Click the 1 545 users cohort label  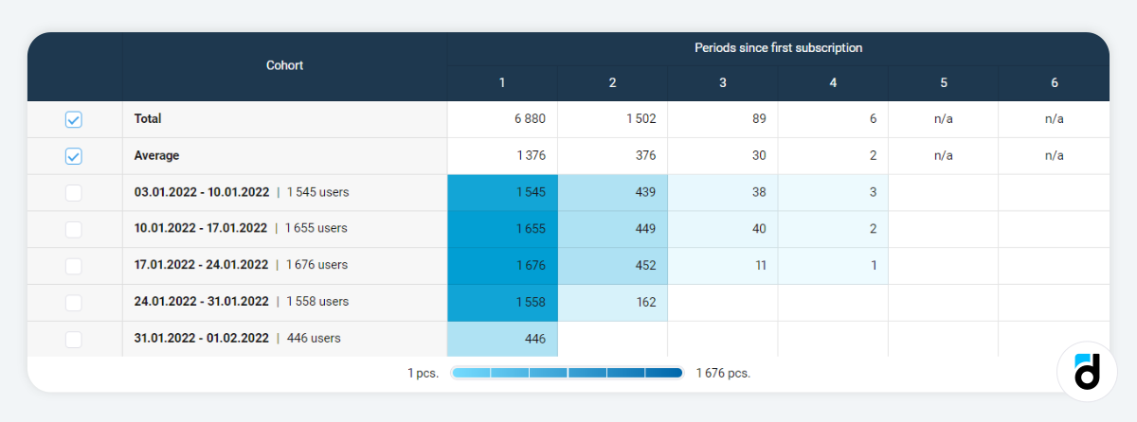(x=317, y=192)
